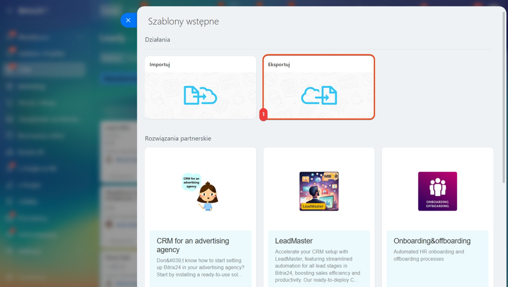Open the LeadMaster solution title

(x=294, y=241)
